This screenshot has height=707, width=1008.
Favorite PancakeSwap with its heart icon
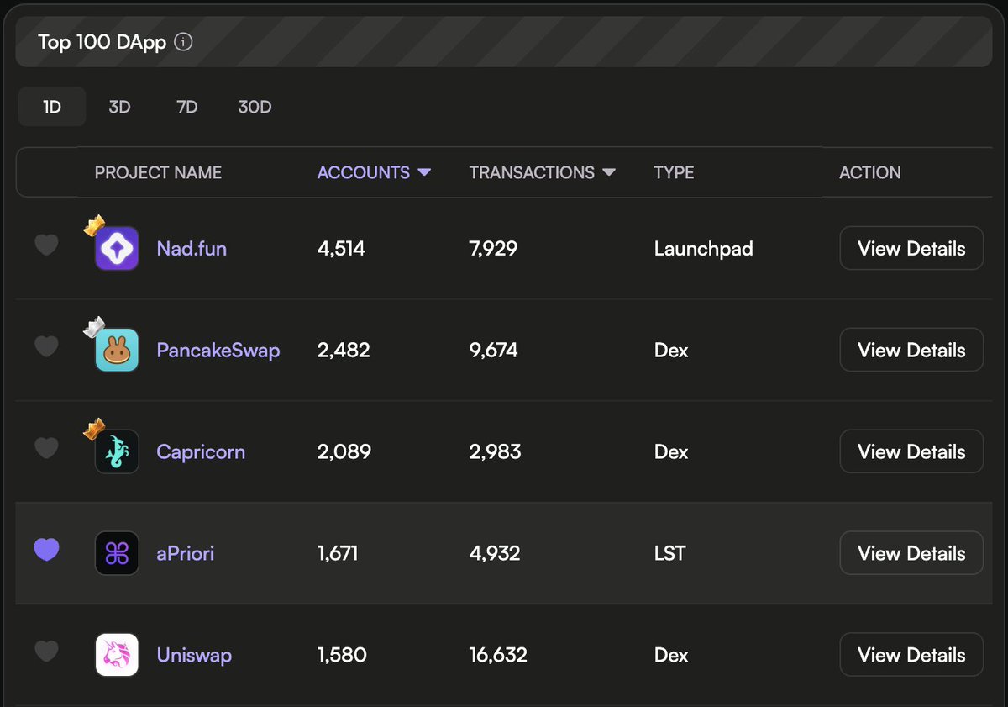[46, 346]
